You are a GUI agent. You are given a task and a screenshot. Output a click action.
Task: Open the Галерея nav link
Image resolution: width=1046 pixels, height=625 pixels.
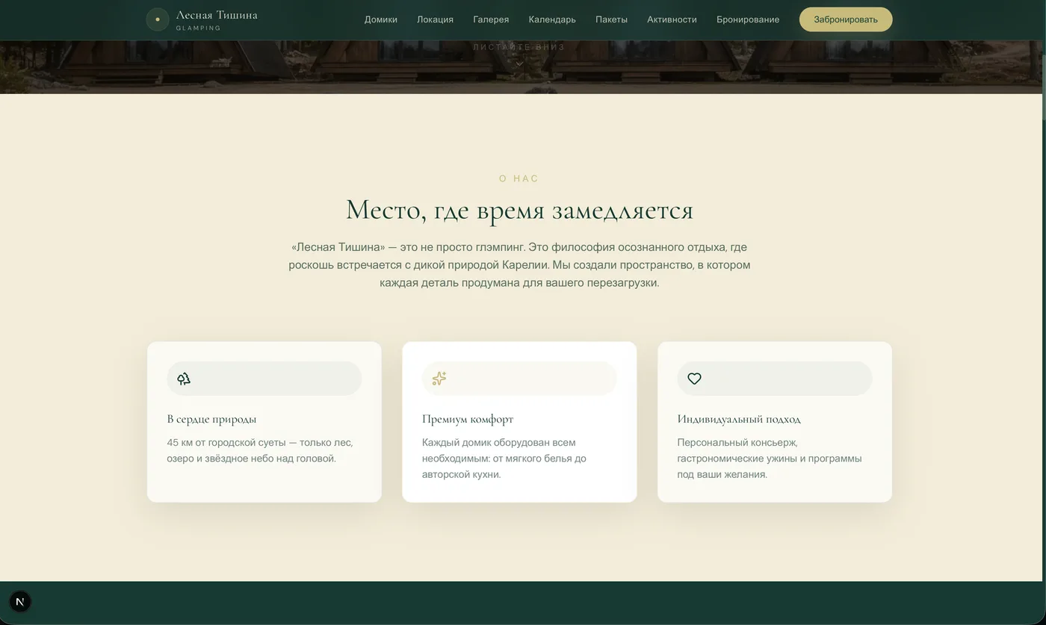tap(491, 19)
